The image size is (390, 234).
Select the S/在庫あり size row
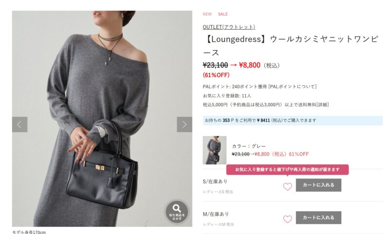[292, 186]
